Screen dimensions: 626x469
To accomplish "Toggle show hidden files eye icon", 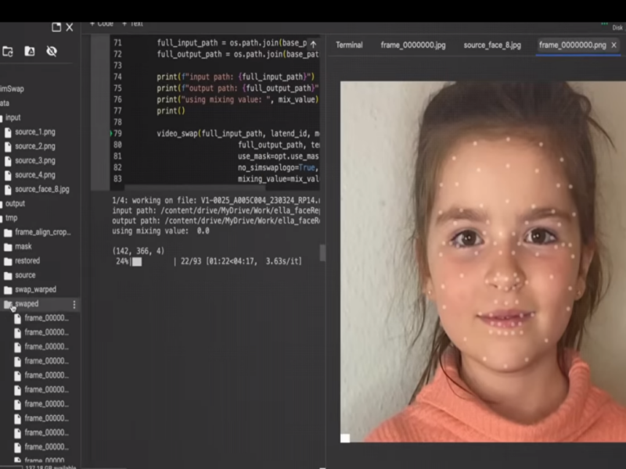I will click(52, 51).
